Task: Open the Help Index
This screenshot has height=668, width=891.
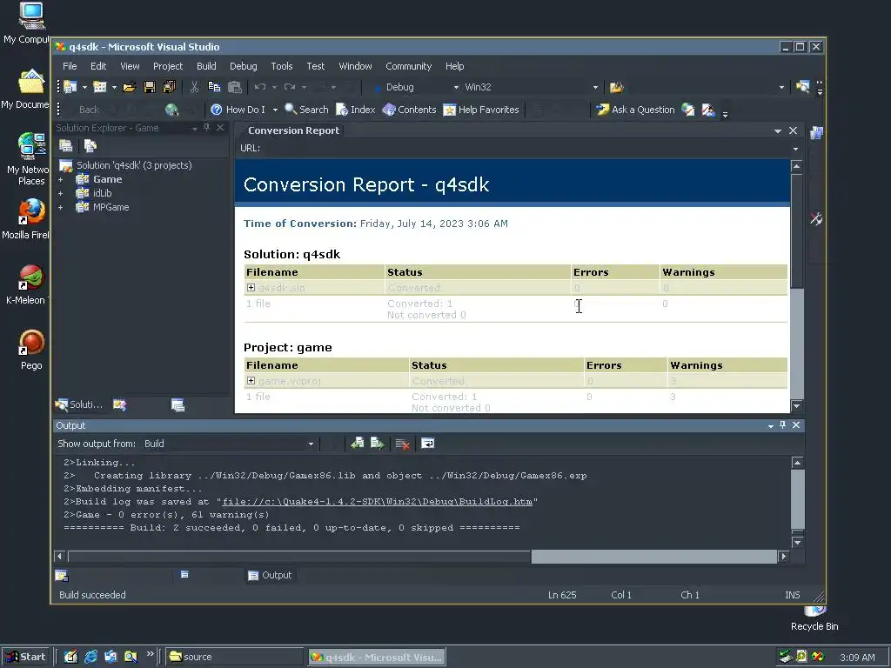Action: 356,110
